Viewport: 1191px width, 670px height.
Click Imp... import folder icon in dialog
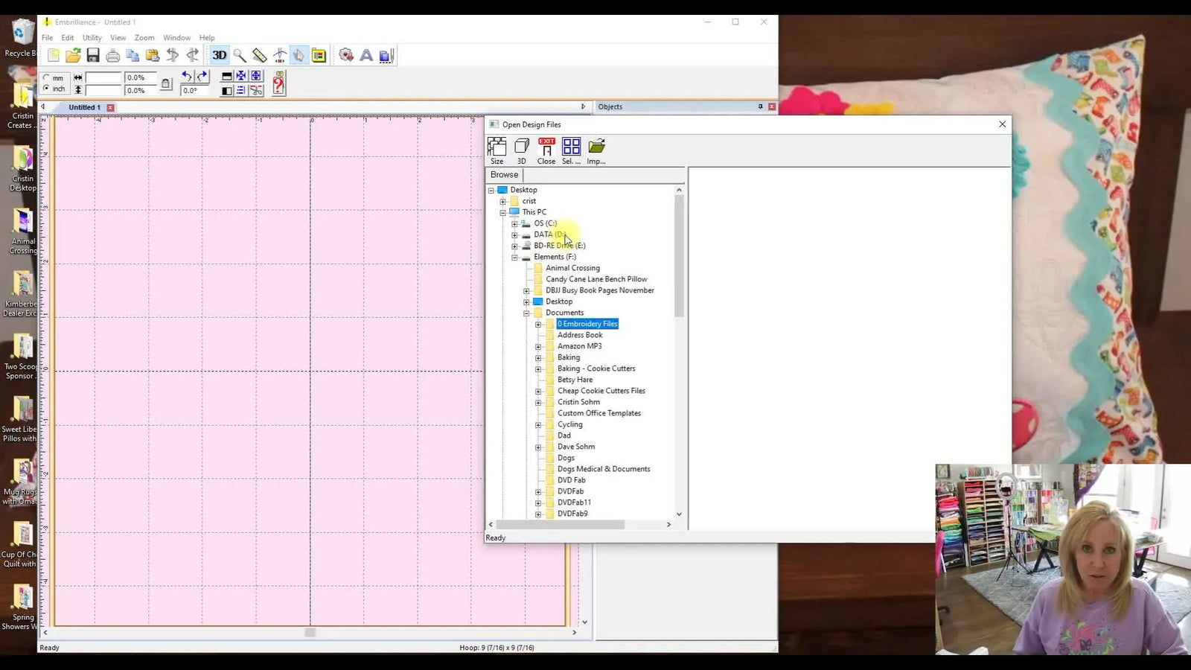[596, 151]
